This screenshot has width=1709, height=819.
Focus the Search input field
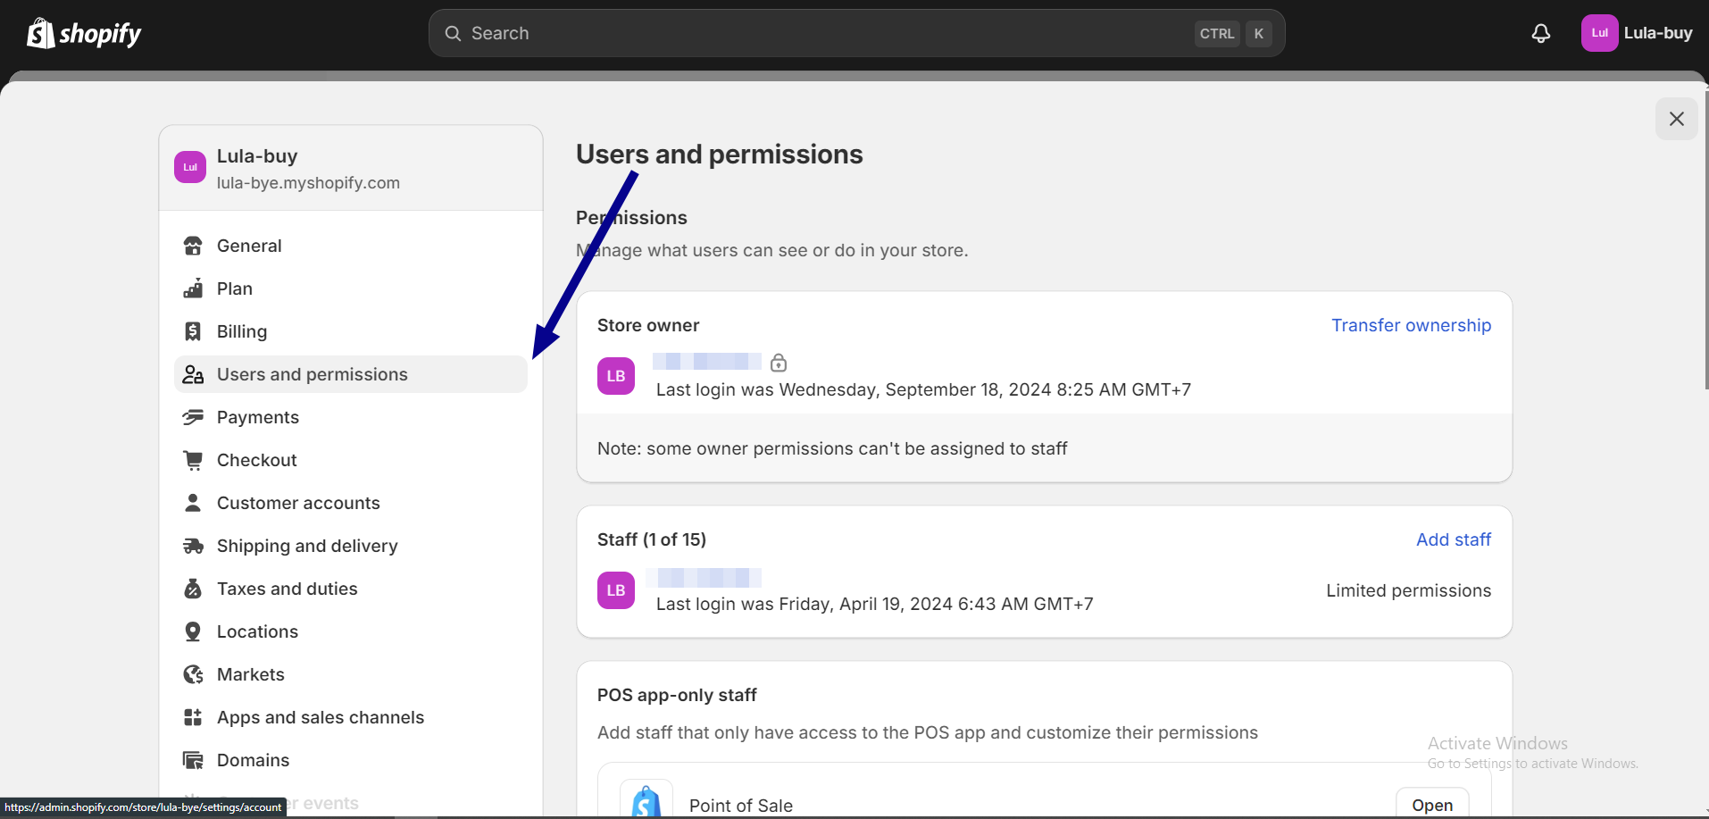pyautogui.click(x=856, y=33)
